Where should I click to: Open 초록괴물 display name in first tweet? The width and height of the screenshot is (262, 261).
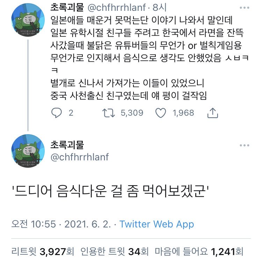coord(67,7)
